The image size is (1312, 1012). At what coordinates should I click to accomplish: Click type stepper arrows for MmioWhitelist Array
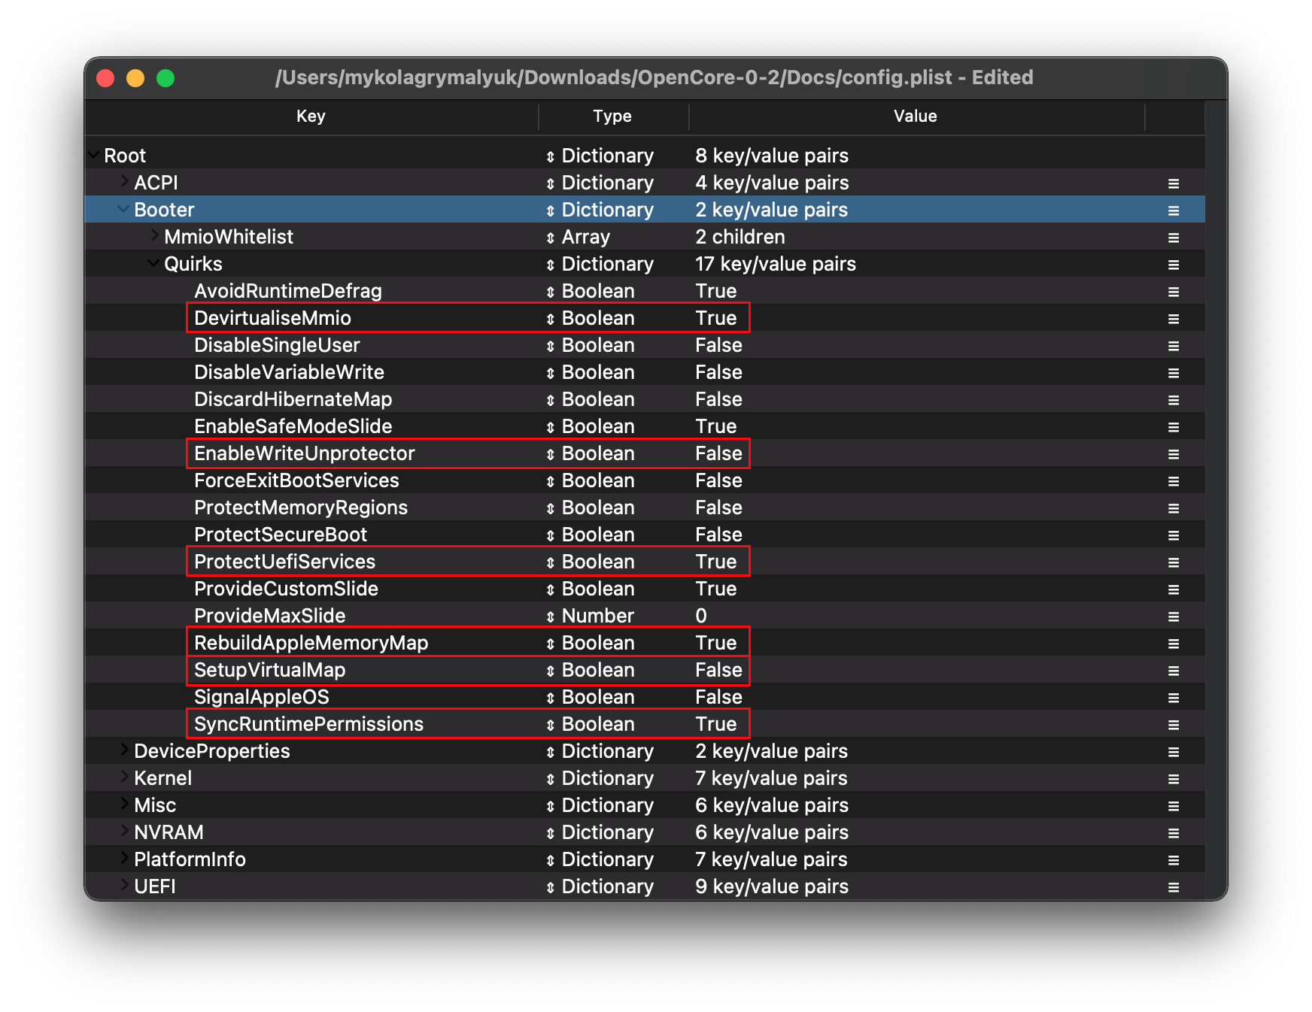point(550,238)
